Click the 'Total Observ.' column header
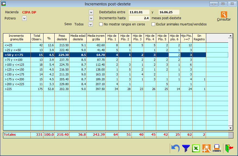 click(x=37, y=38)
